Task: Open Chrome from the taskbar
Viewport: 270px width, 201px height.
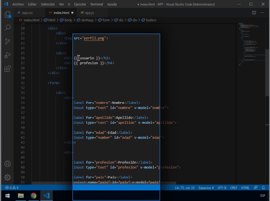Action: pyautogui.click(x=34, y=195)
